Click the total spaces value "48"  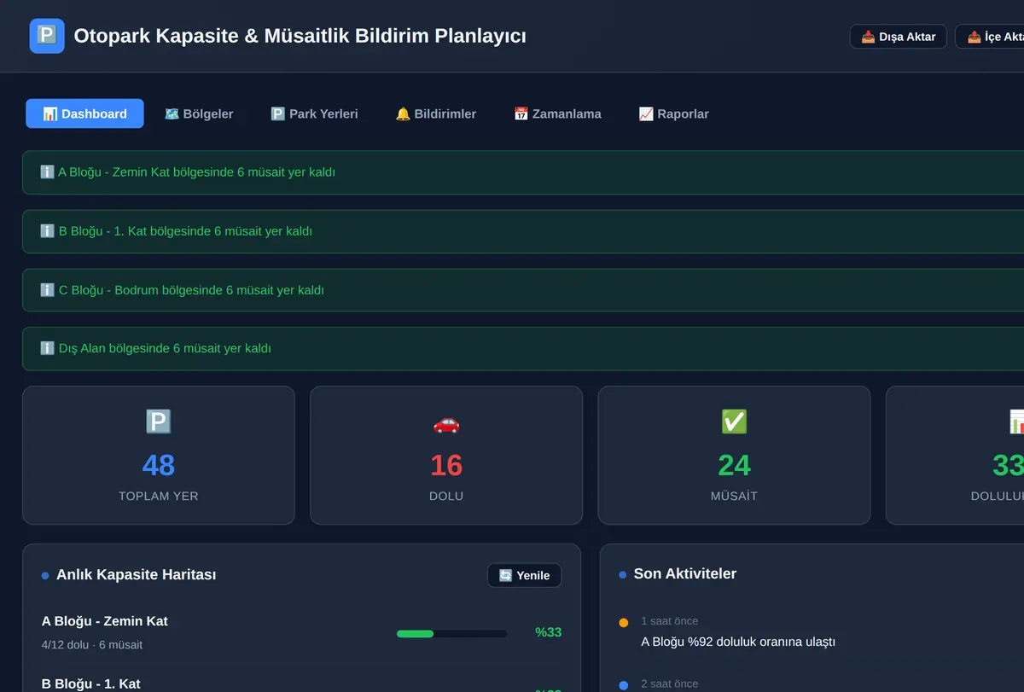click(x=159, y=465)
